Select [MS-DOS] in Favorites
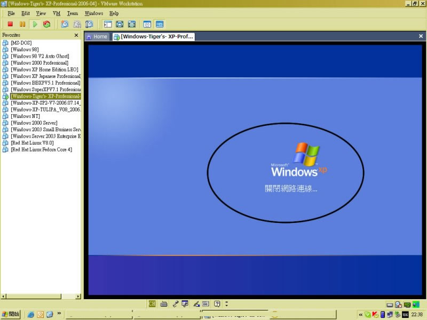Viewport: 427px width, 320px height. coord(21,43)
